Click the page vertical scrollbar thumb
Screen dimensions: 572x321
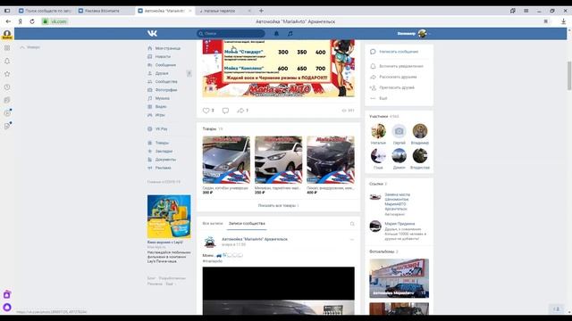coord(569,76)
